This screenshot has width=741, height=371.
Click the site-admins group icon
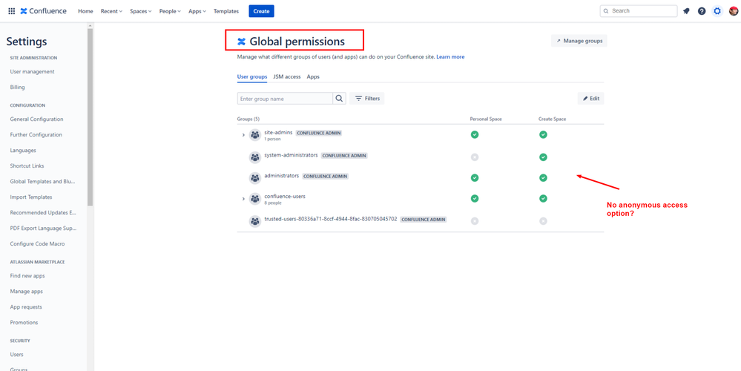255,135
